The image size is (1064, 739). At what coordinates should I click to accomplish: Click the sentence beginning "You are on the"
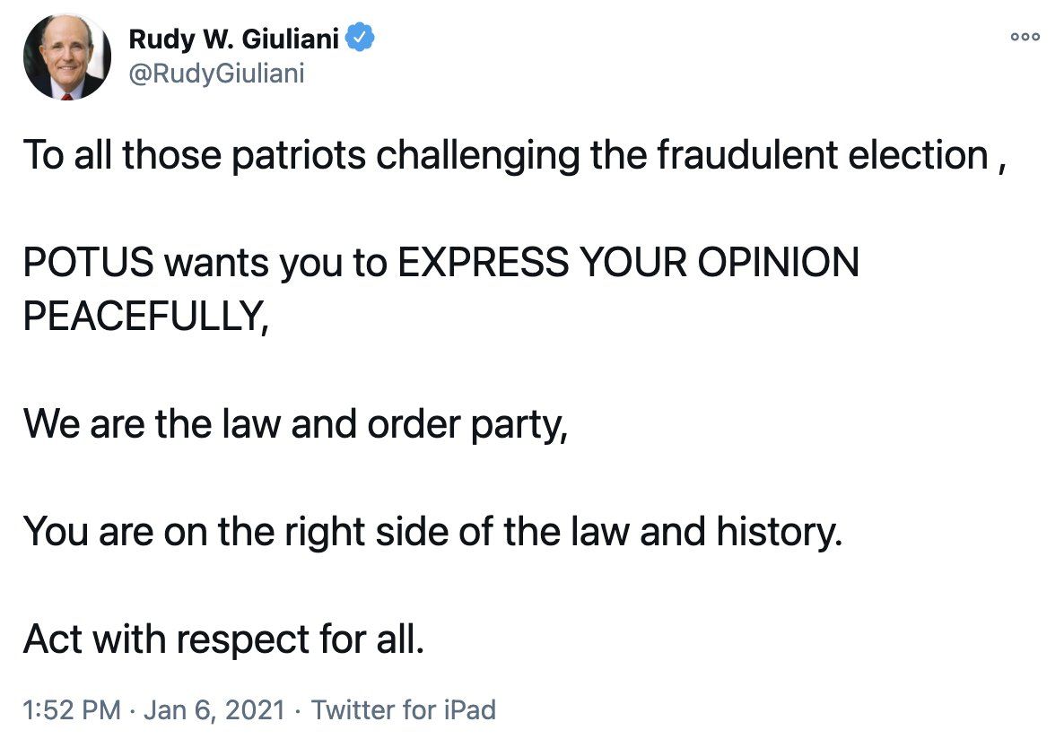(432, 531)
